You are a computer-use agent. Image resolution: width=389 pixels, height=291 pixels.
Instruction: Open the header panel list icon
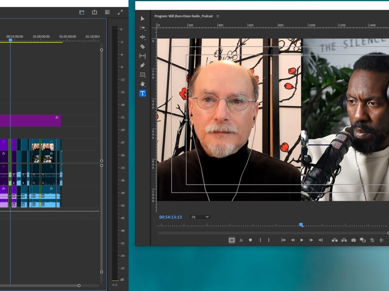pos(107,12)
